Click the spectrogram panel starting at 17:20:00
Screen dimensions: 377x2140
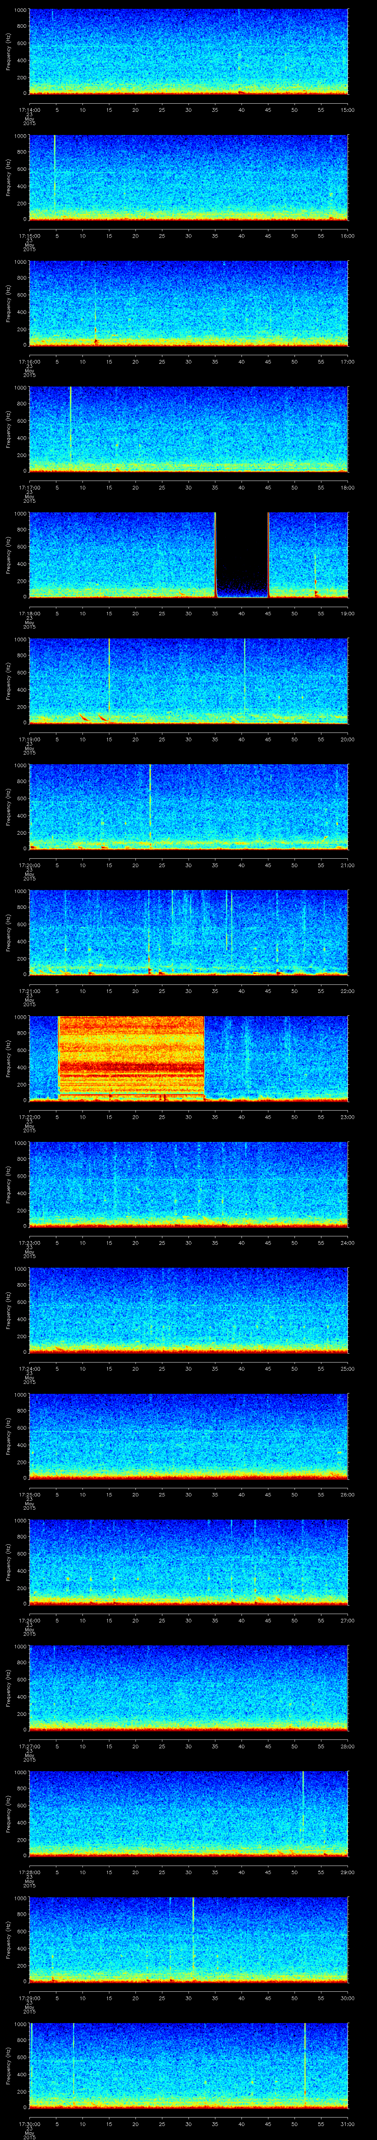tap(189, 807)
